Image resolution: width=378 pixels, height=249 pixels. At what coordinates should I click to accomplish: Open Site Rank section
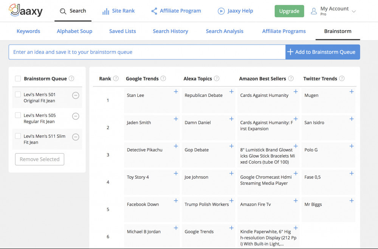pyautogui.click(x=118, y=11)
